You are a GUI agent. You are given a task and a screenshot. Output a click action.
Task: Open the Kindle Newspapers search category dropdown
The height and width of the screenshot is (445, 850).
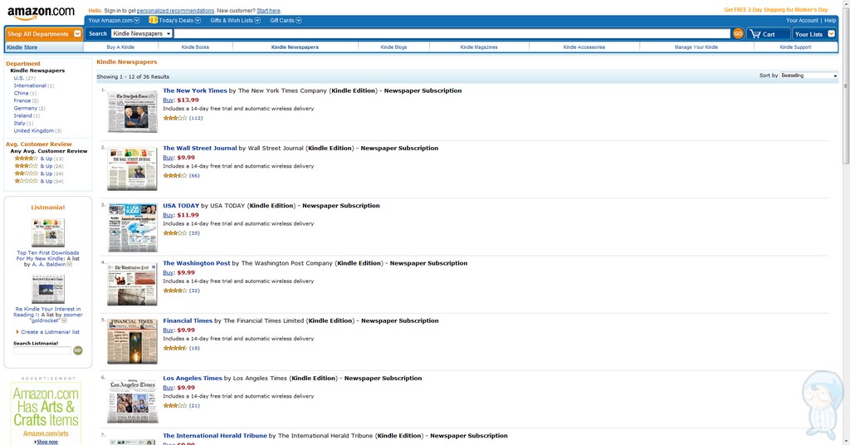141,33
